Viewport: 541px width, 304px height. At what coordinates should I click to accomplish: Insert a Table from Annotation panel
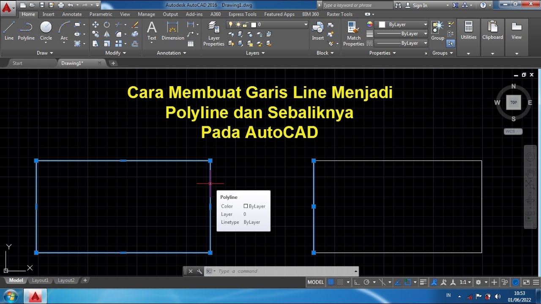click(191, 43)
